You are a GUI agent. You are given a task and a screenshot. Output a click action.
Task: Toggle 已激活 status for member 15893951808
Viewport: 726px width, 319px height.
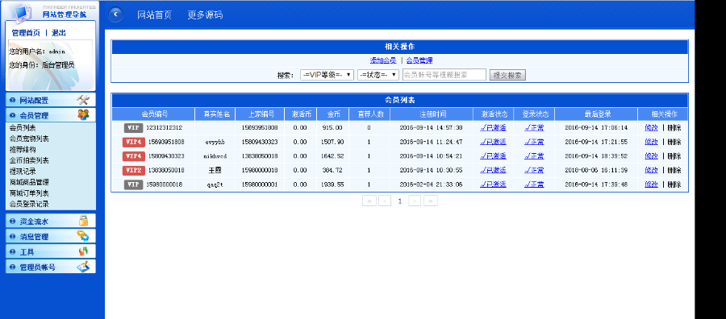(493, 142)
